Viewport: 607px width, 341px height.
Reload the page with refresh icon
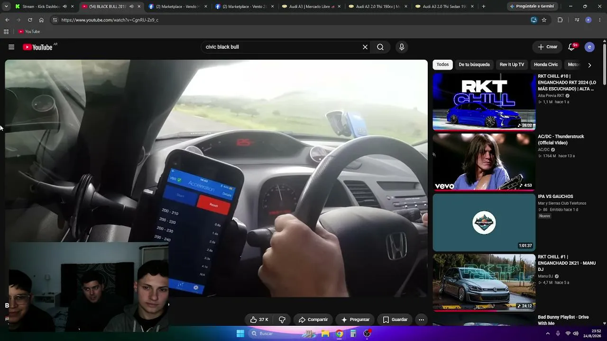coord(30,20)
